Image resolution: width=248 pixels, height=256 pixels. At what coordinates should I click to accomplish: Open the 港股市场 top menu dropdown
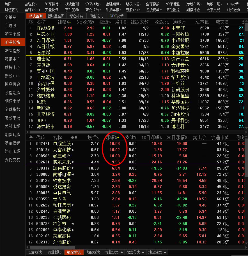coord(194,4)
